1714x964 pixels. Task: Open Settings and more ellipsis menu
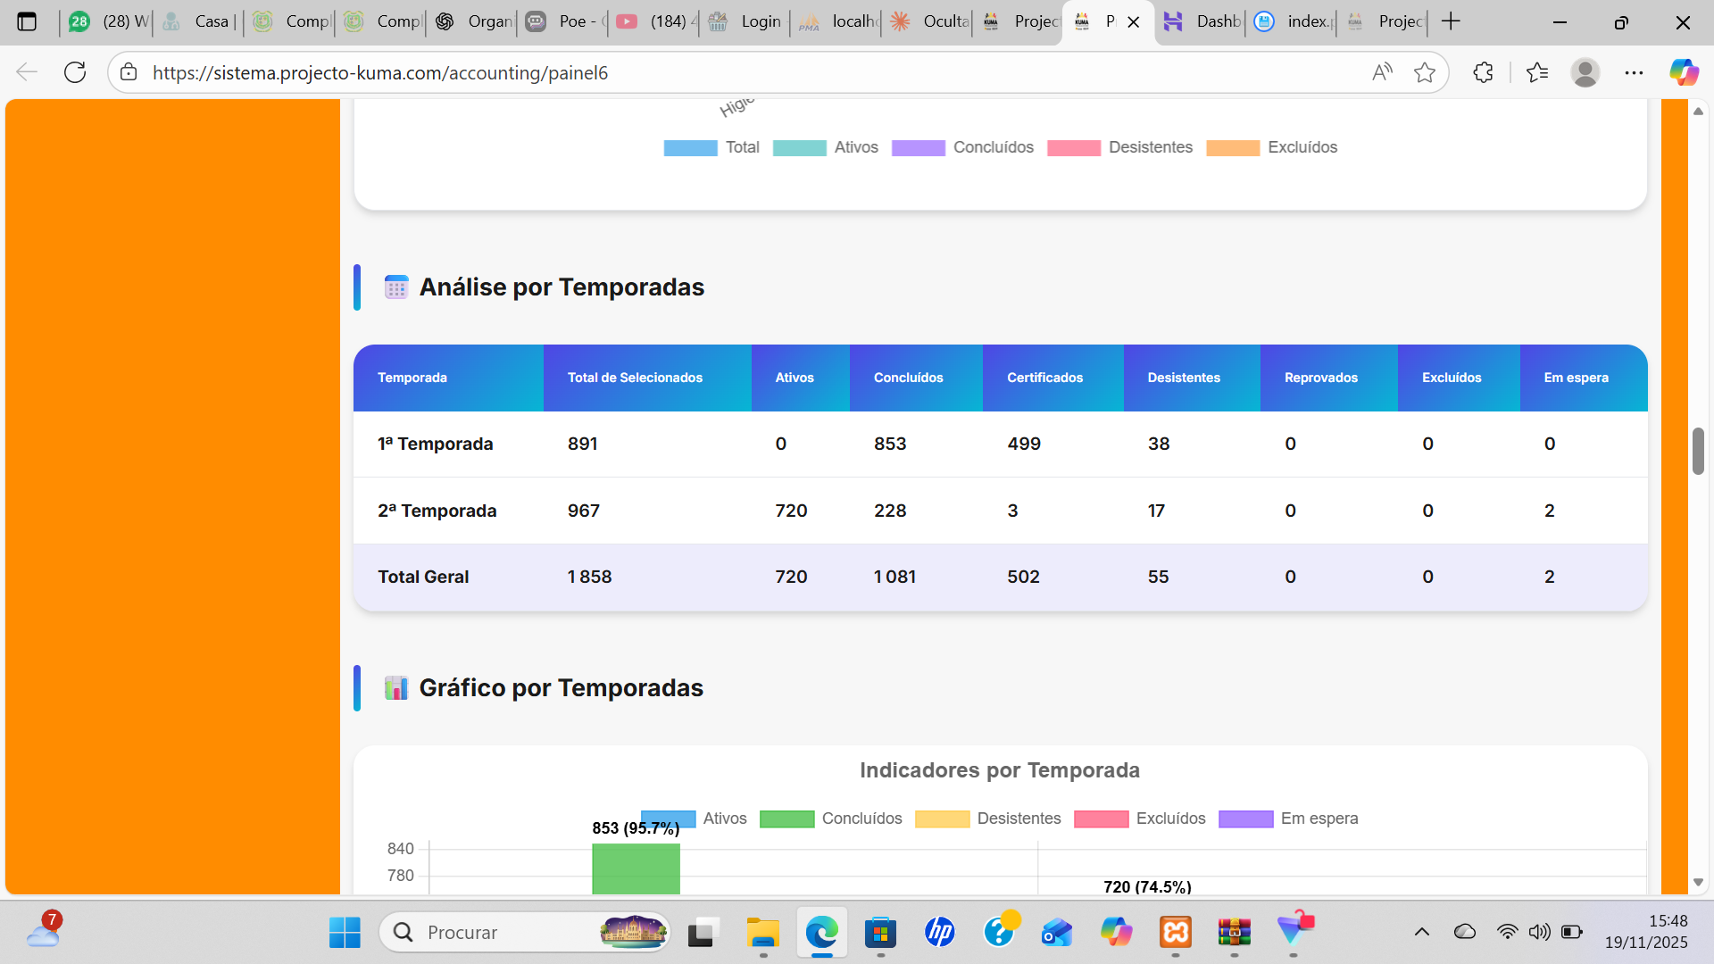tap(1634, 72)
